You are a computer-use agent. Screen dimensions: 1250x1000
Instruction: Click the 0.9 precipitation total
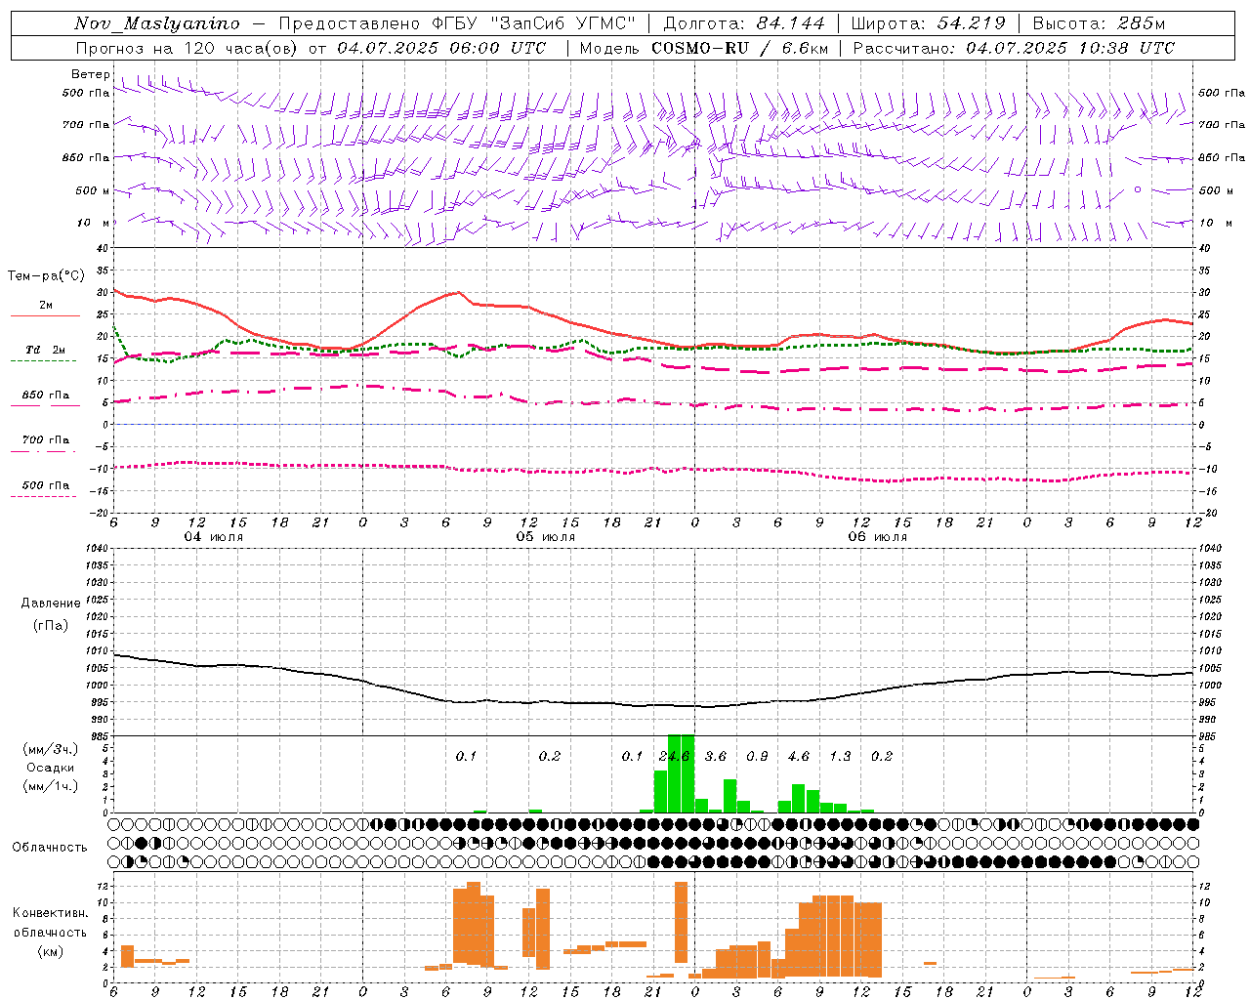[x=757, y=756]
